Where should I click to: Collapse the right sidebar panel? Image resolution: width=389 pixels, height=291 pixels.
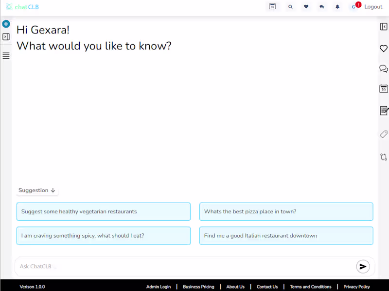(384, 27)
